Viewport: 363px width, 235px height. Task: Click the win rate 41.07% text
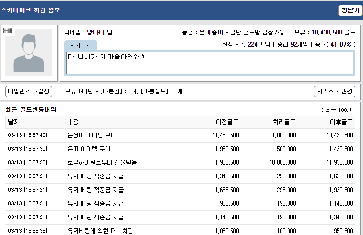pos(341,44)
